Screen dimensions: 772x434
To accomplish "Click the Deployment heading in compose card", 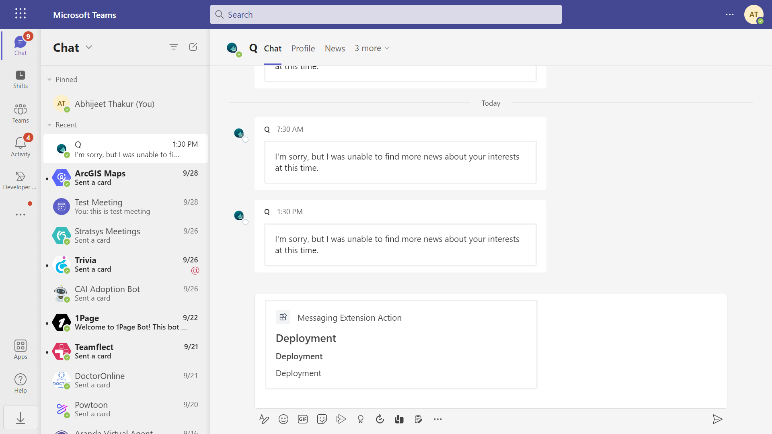I will (306, 338).
